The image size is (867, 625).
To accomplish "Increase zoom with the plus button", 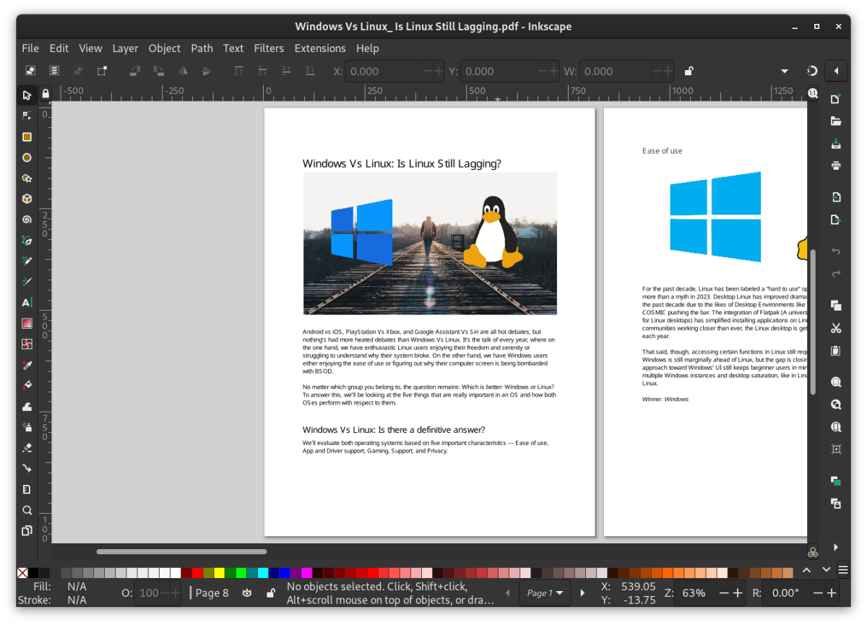I will [738, 592].
